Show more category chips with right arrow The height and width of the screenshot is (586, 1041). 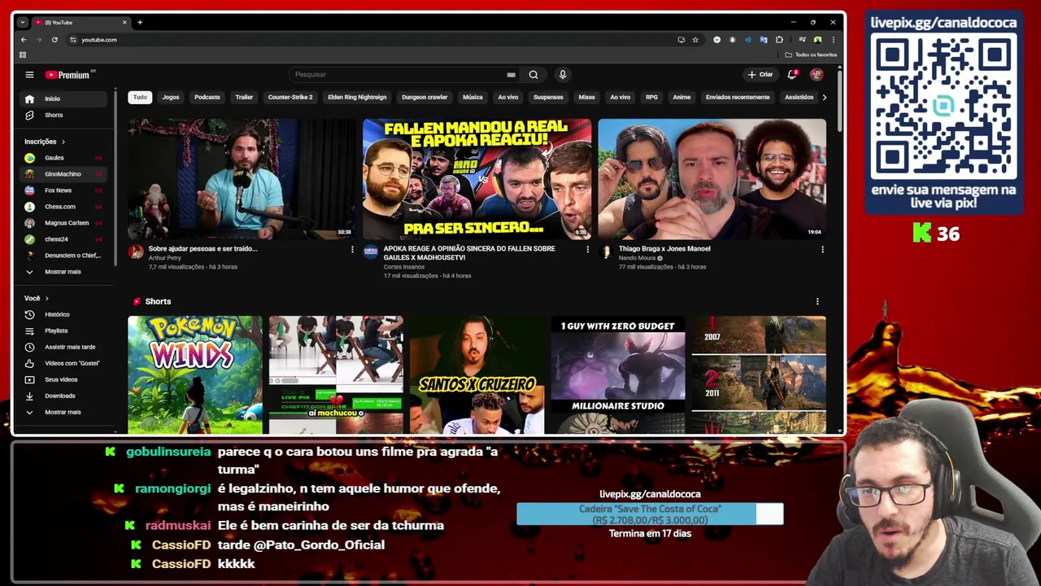(x=825, y=97)
